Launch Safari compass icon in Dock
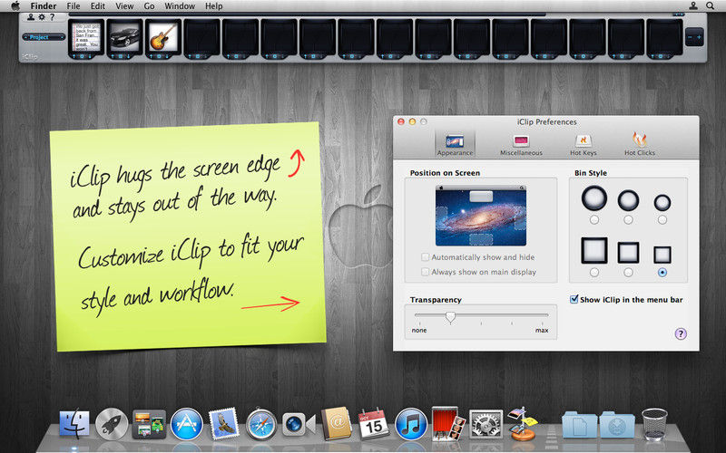Screen dimensions: 726x453 coord(261,423)
